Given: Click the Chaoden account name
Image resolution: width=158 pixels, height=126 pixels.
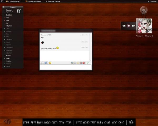Looking at the screenshot, I should (9, 10).
